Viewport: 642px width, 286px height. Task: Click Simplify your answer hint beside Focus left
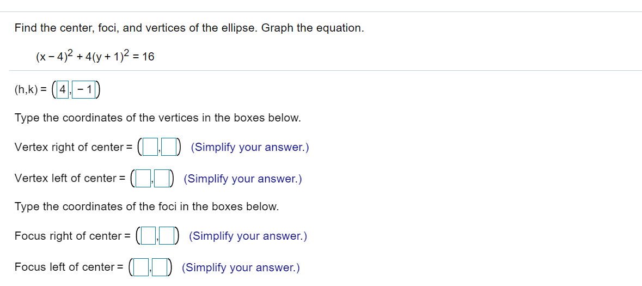pos(241,267)
